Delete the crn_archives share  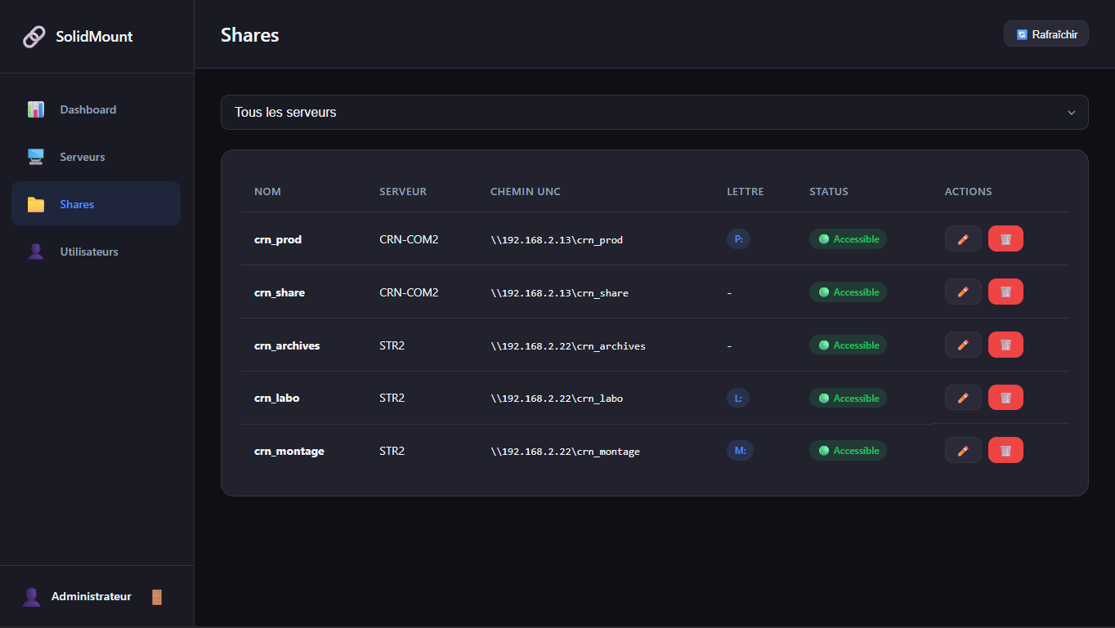pyautogui.click(x=1005, y=345)
